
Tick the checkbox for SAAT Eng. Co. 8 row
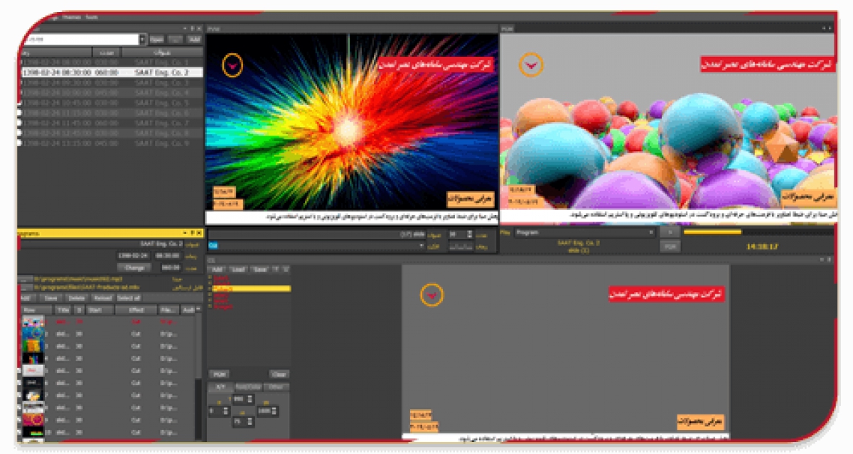click(20, 133)
